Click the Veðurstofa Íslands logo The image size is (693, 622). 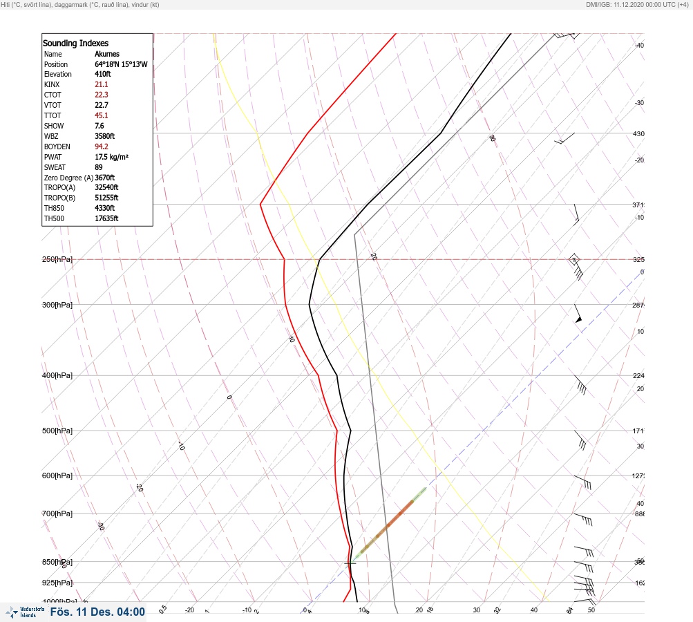(25, 612)
